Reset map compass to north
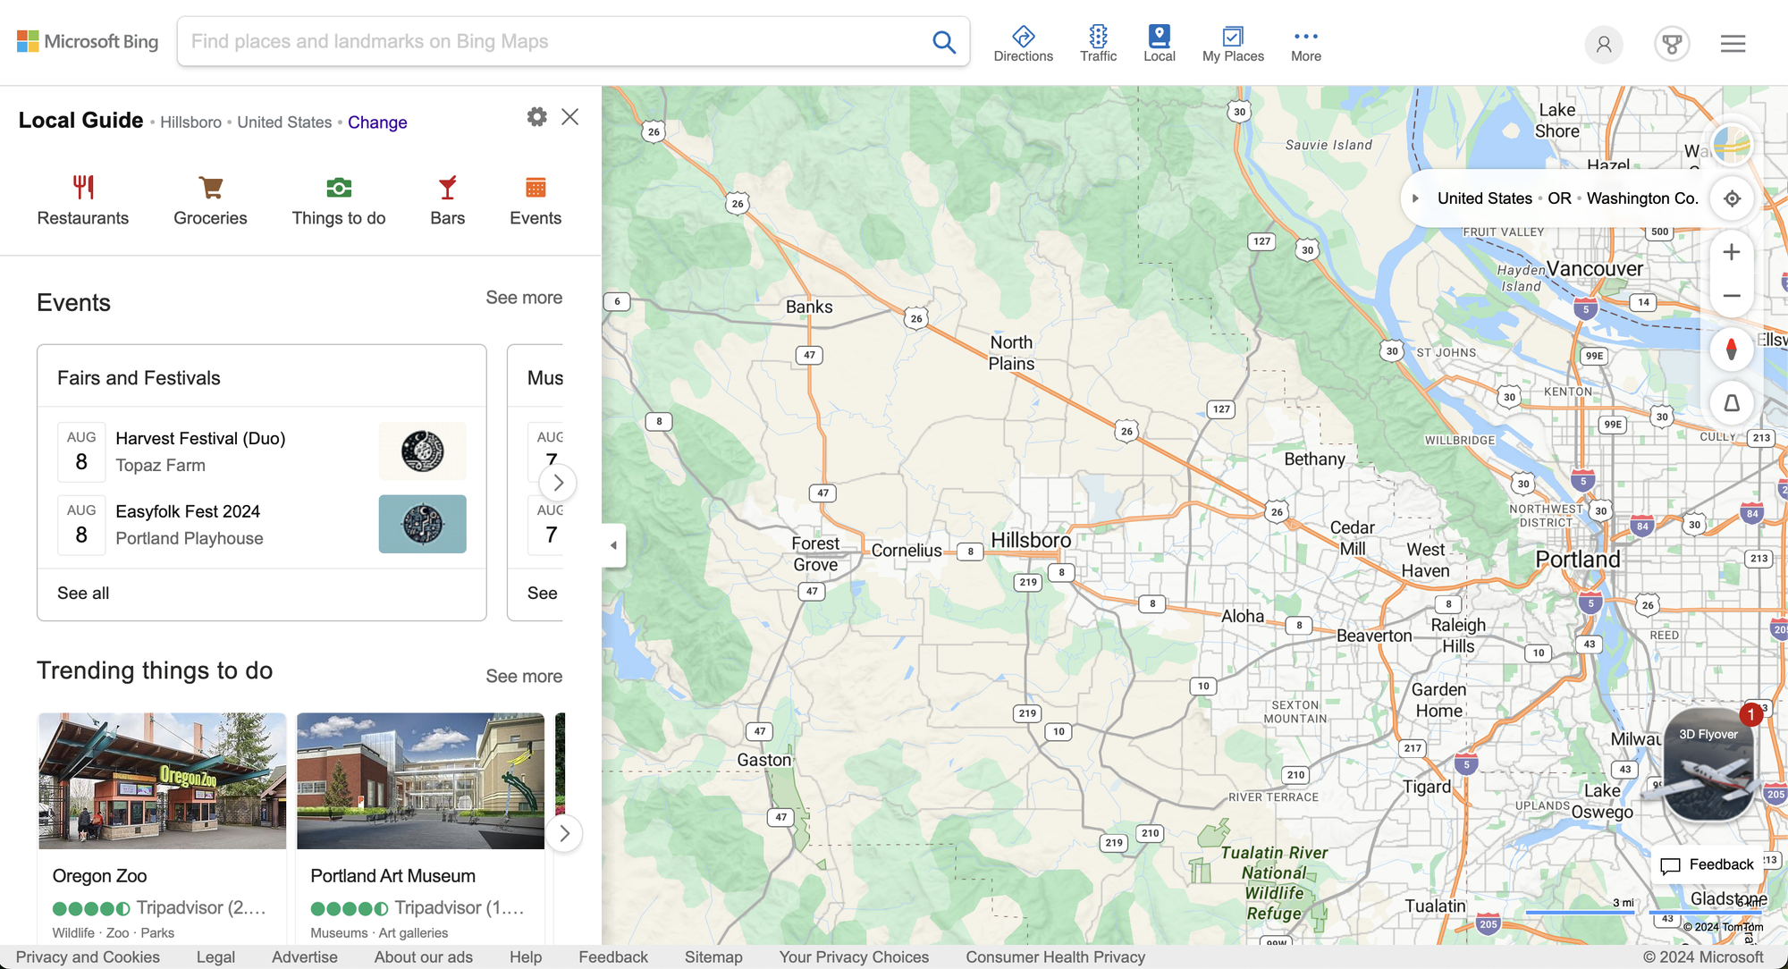This screenshot has height=969, width=1788. tap(1732, 350)
